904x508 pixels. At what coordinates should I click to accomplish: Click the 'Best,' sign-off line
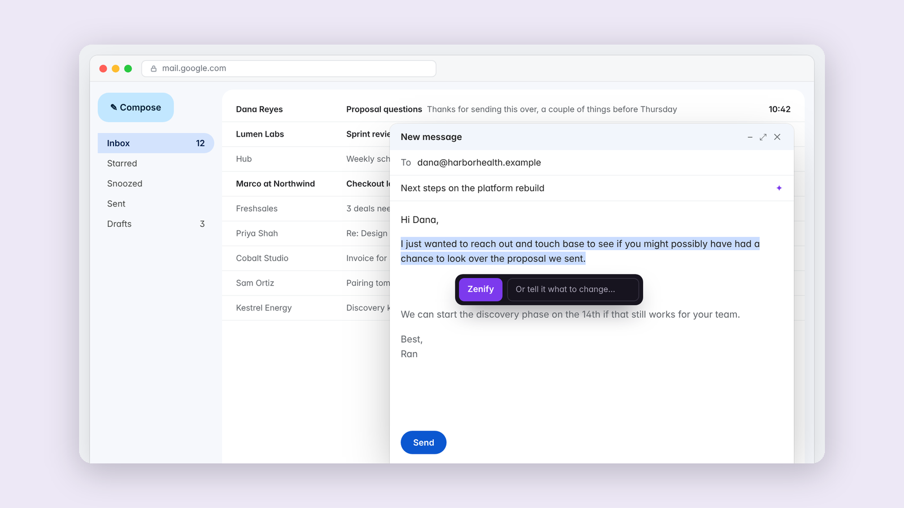pos(411,339)
